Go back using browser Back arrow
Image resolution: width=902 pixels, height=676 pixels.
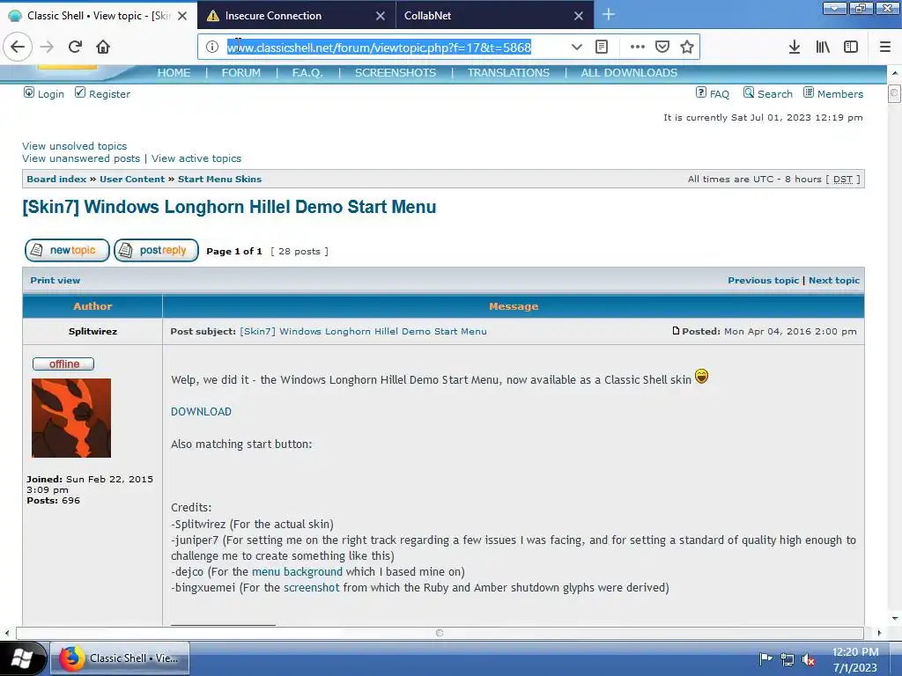coord(18,47)
